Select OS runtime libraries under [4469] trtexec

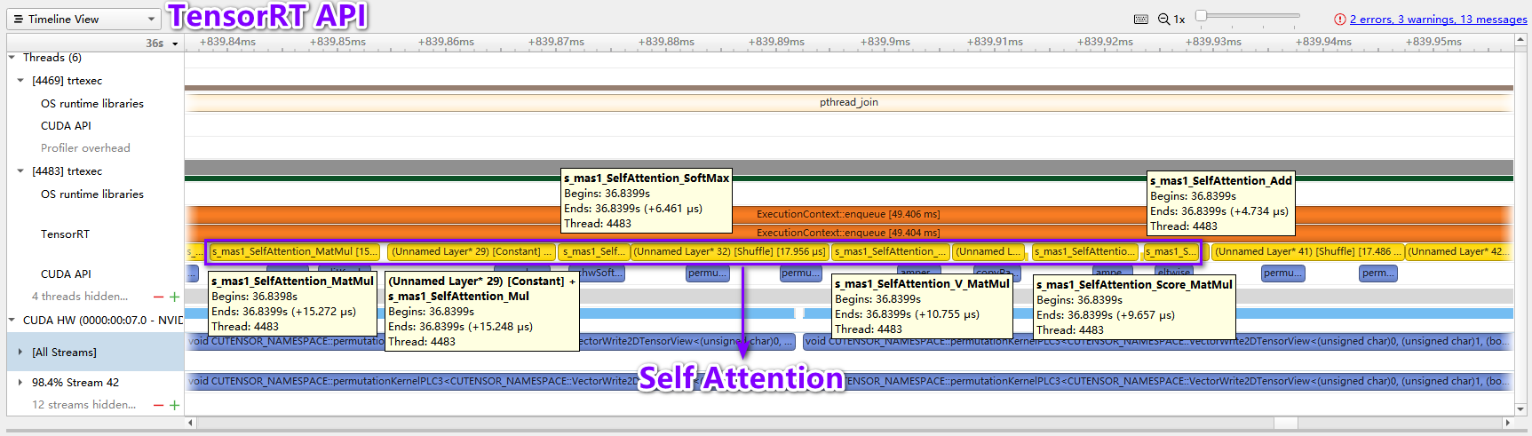coord(92,104)
